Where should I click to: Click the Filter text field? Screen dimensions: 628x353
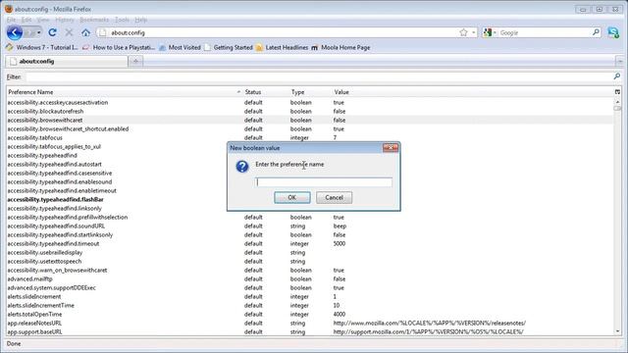point(318,76)
